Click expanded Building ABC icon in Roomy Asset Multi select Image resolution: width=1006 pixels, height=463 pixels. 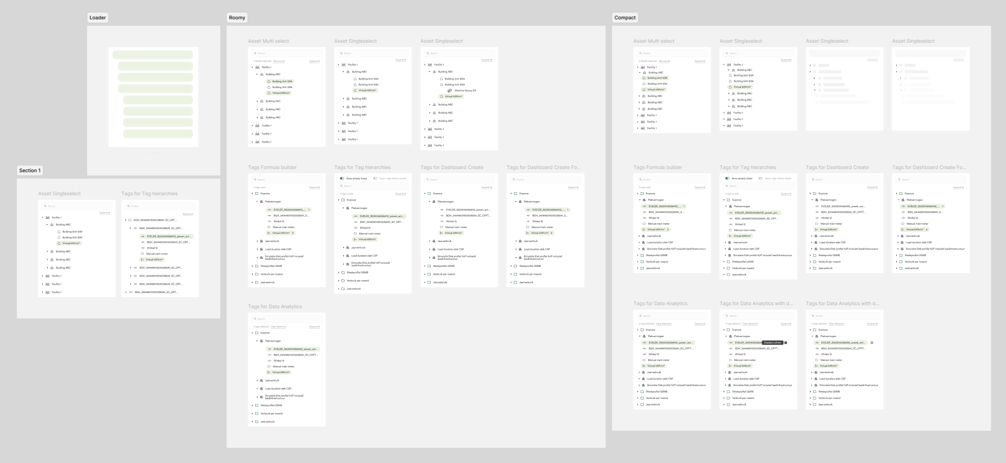[262, 74]
